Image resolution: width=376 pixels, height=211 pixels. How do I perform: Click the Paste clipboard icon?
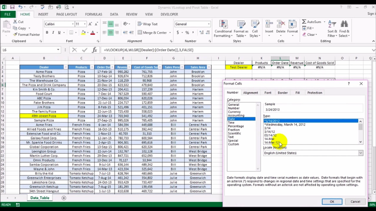click(6, 25)
